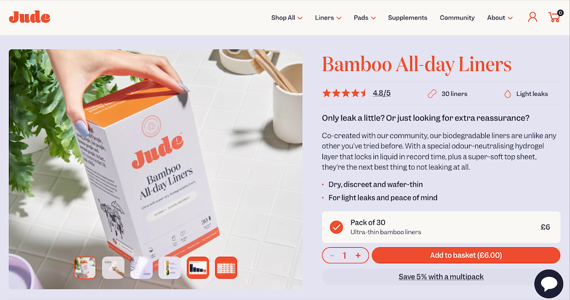The image size is (570, 300).
Task: Open the chat bubble widget
Action: 549,284
